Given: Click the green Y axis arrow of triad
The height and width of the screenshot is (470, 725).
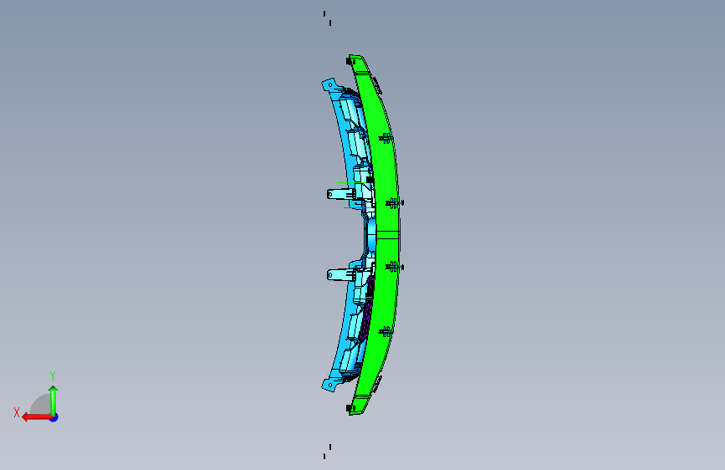Looking at the screenshot, I should click(54, 401).
